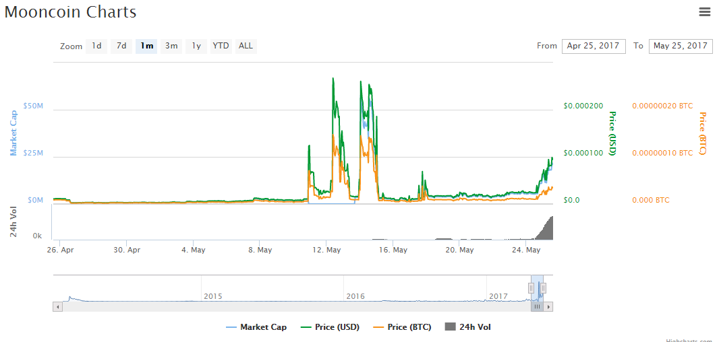Click the $0.000200 price axis label
The image size is (719, 342).
583,106
